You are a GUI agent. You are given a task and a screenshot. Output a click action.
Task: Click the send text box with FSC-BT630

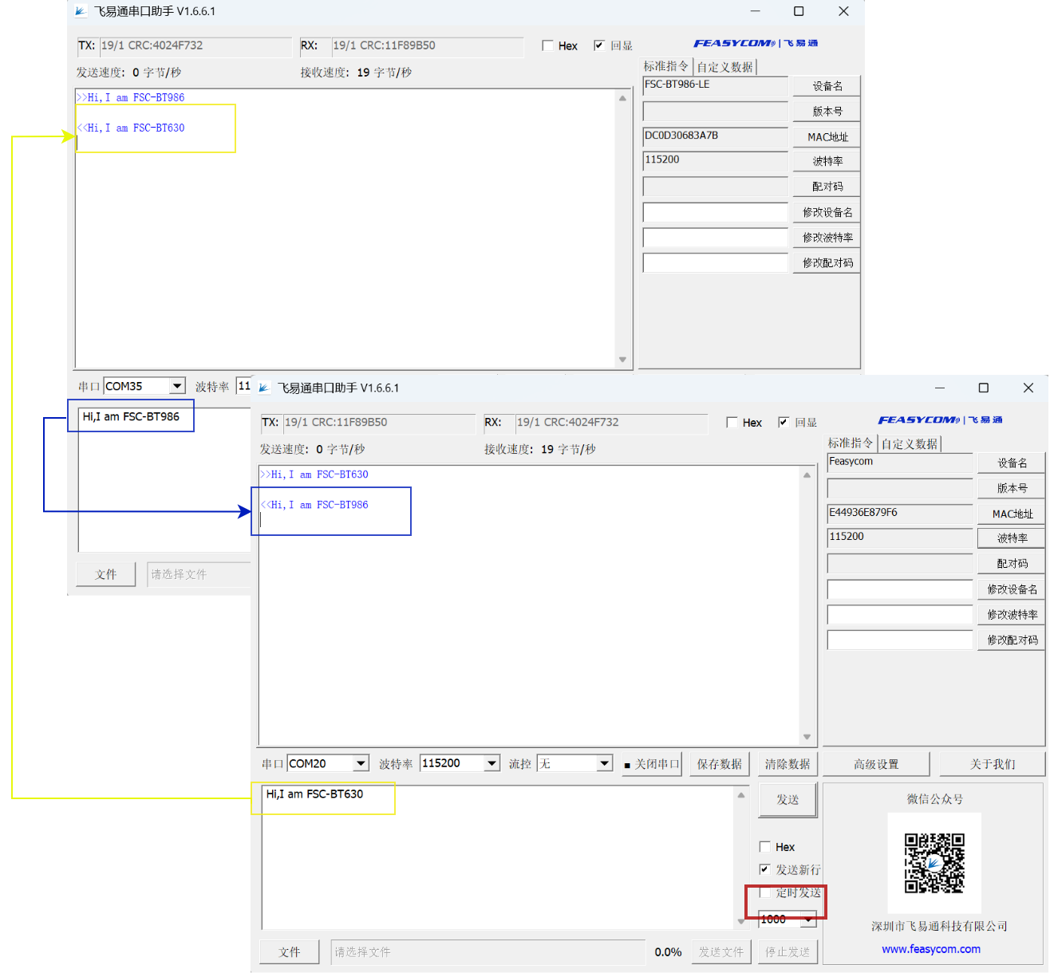tap(495, 853)
